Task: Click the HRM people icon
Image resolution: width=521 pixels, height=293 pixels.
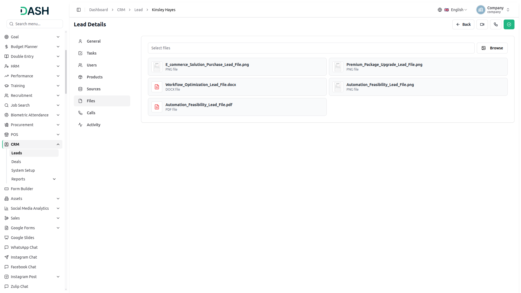Action: click(7, 66)
